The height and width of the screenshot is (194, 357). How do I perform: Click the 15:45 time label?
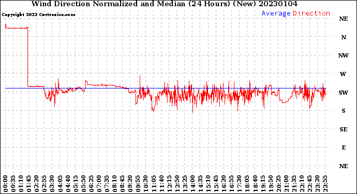pyautogui.click(x=216, y=184)
